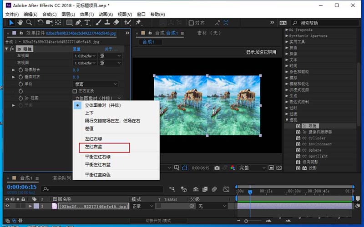Click the 关于 about link of the effect
Screen dimensions: 364x227
point(111,49)
